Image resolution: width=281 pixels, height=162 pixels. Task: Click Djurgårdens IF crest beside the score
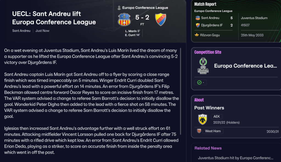pos(161,20)
